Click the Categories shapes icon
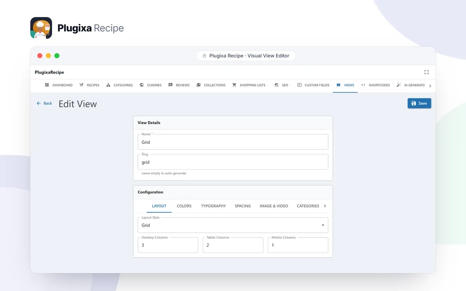Image resolution: width=466 pixels, height=291 pixels. pyautogui.click(x=108, y=85)
